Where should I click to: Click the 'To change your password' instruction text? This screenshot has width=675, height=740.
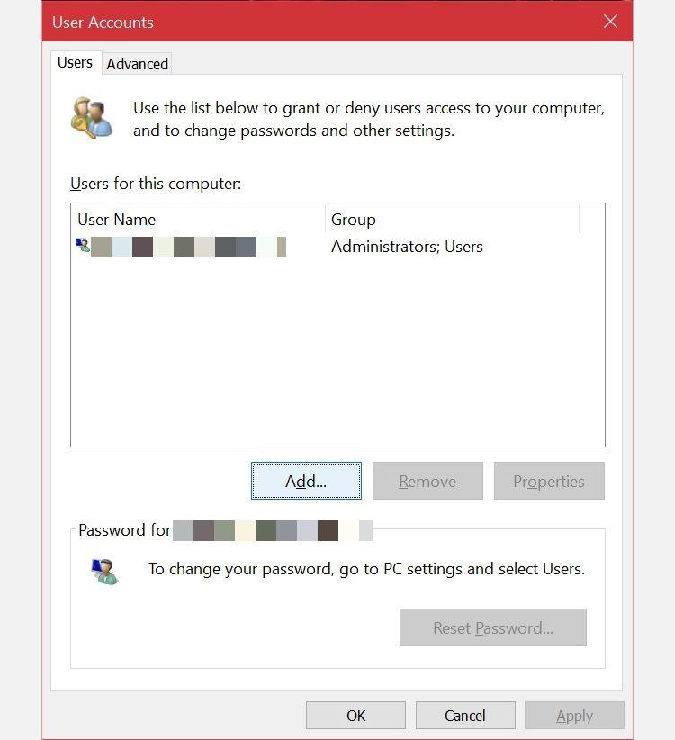366,569
